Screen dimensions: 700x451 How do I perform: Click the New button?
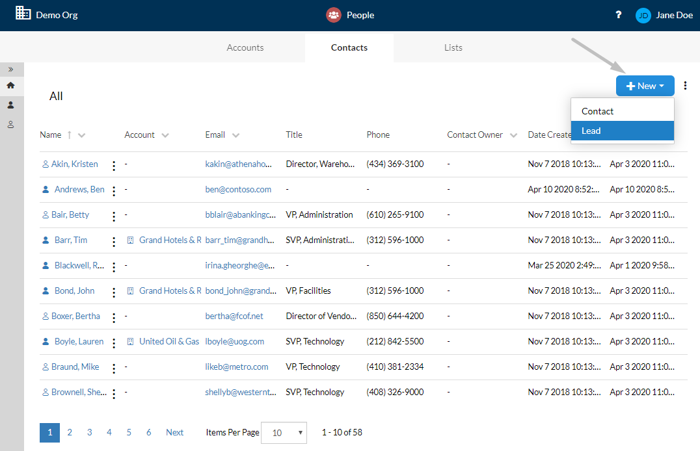click(645, 86)
